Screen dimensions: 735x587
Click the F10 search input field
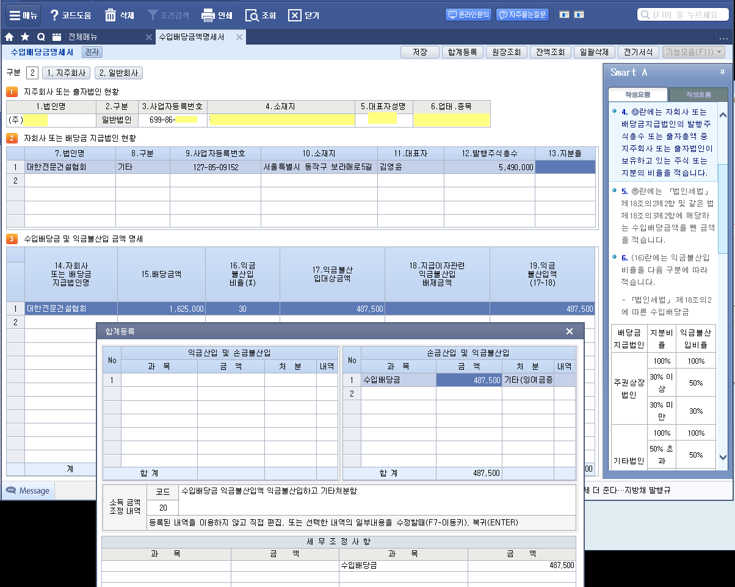tap(687, 15)
